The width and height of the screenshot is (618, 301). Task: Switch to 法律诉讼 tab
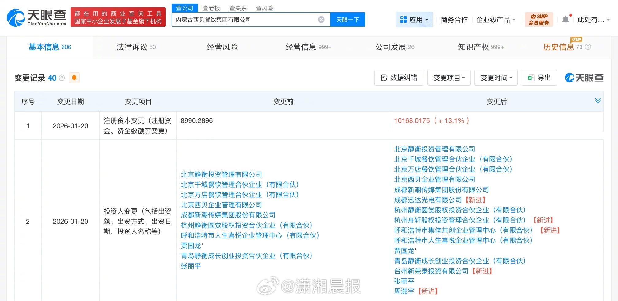tap(136, 47)
